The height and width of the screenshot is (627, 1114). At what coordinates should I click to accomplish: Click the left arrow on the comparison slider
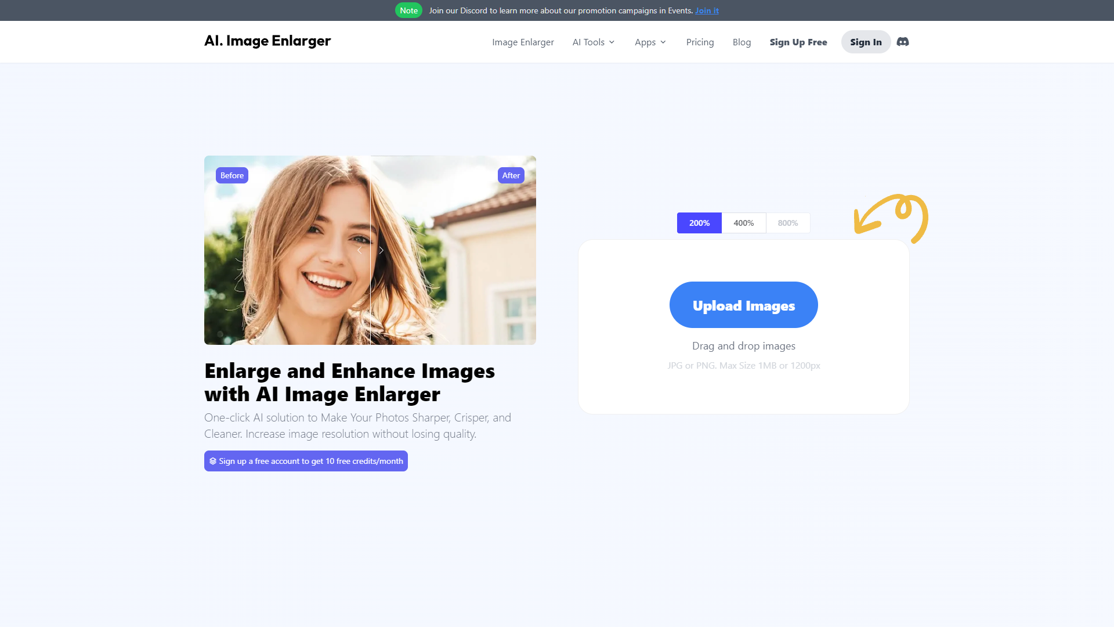pyautogui.click(x=360, y=250)
